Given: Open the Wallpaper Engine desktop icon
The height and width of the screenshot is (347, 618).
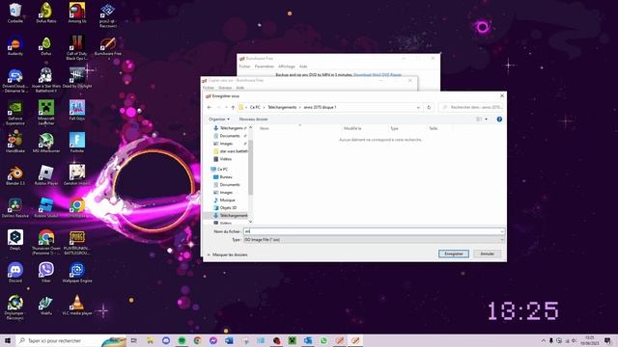Looking at the screenshot, I should click(x=77, y=273).
